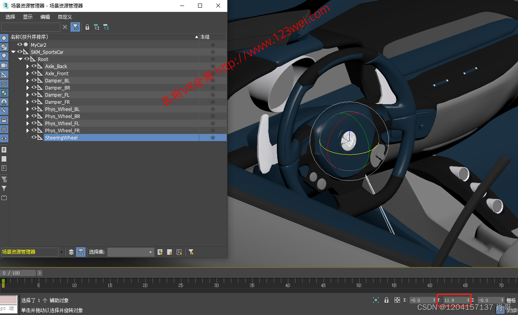The height and width of the screenshot is (315, 518).
Task: Toggle visibility eye for Damper_BL
Action: (x=34, y=80)
